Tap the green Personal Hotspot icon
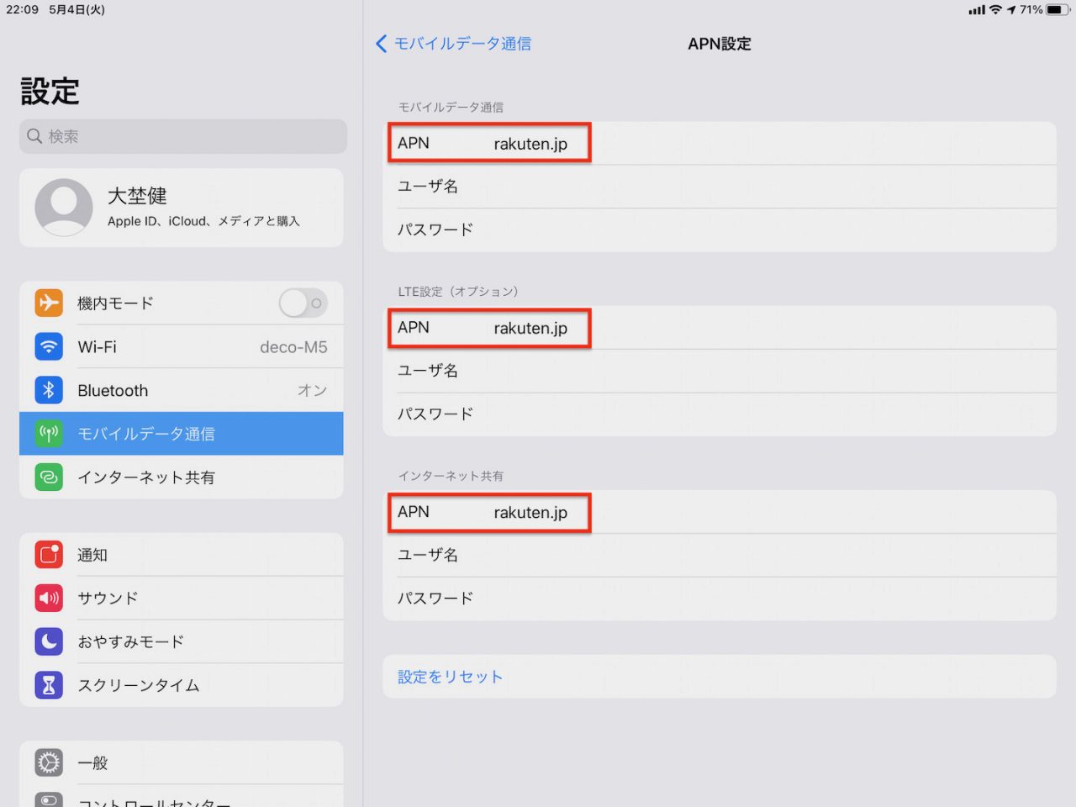 pos(49,477)
